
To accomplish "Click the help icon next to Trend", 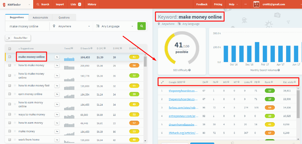I will (72, 49).
